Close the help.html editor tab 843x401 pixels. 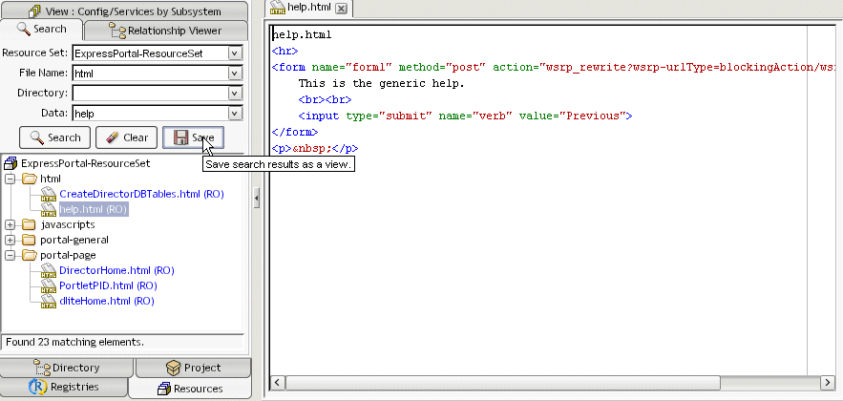point(342,8)
